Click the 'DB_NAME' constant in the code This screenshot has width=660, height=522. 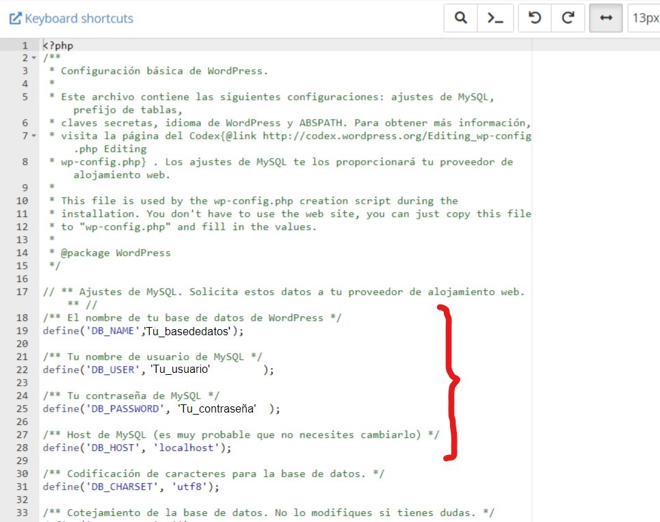tap(112, 331)
